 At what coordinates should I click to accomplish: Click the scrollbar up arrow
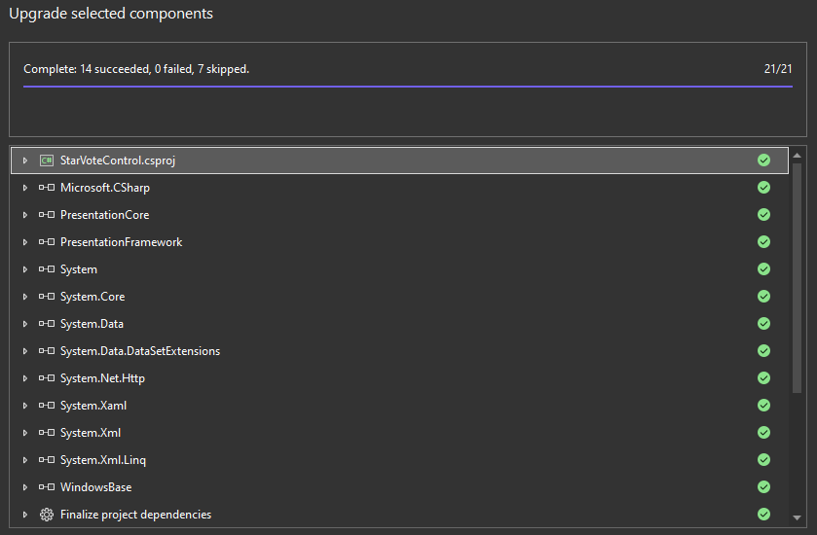pyautogui.click(x=798, y=156)
